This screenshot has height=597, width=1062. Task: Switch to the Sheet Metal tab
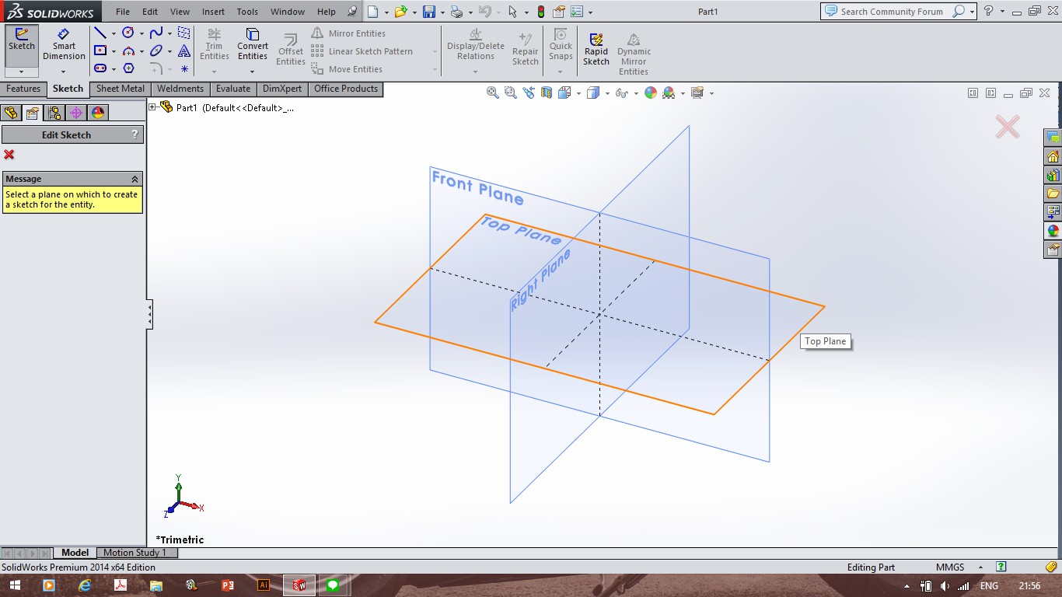coord(121,89)
